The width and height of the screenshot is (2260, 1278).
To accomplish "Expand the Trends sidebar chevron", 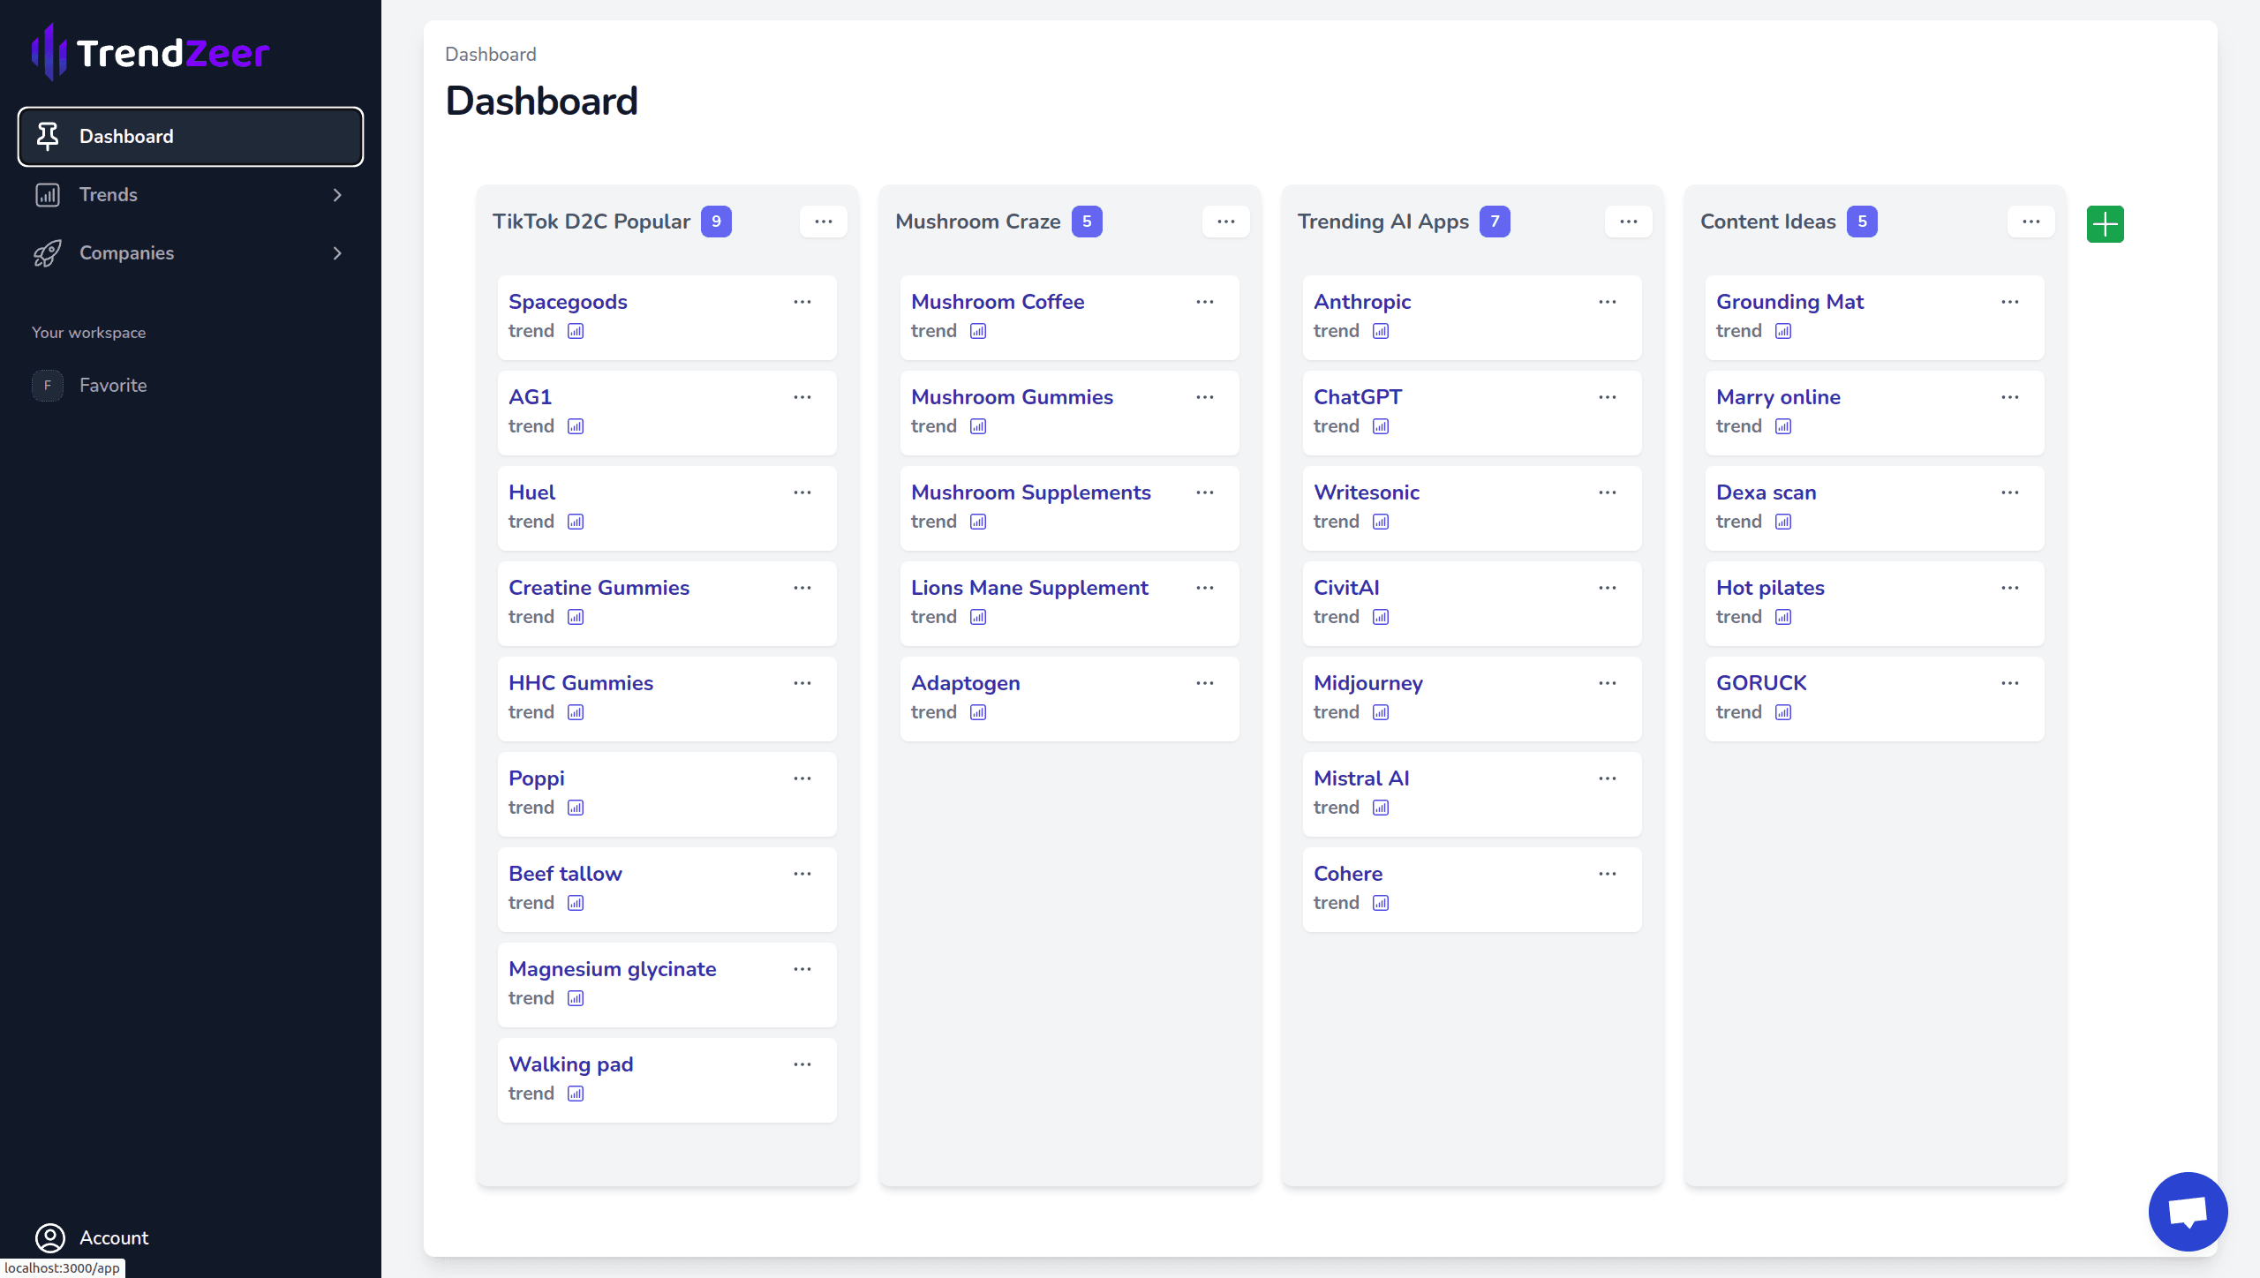I will coord(337,195).
